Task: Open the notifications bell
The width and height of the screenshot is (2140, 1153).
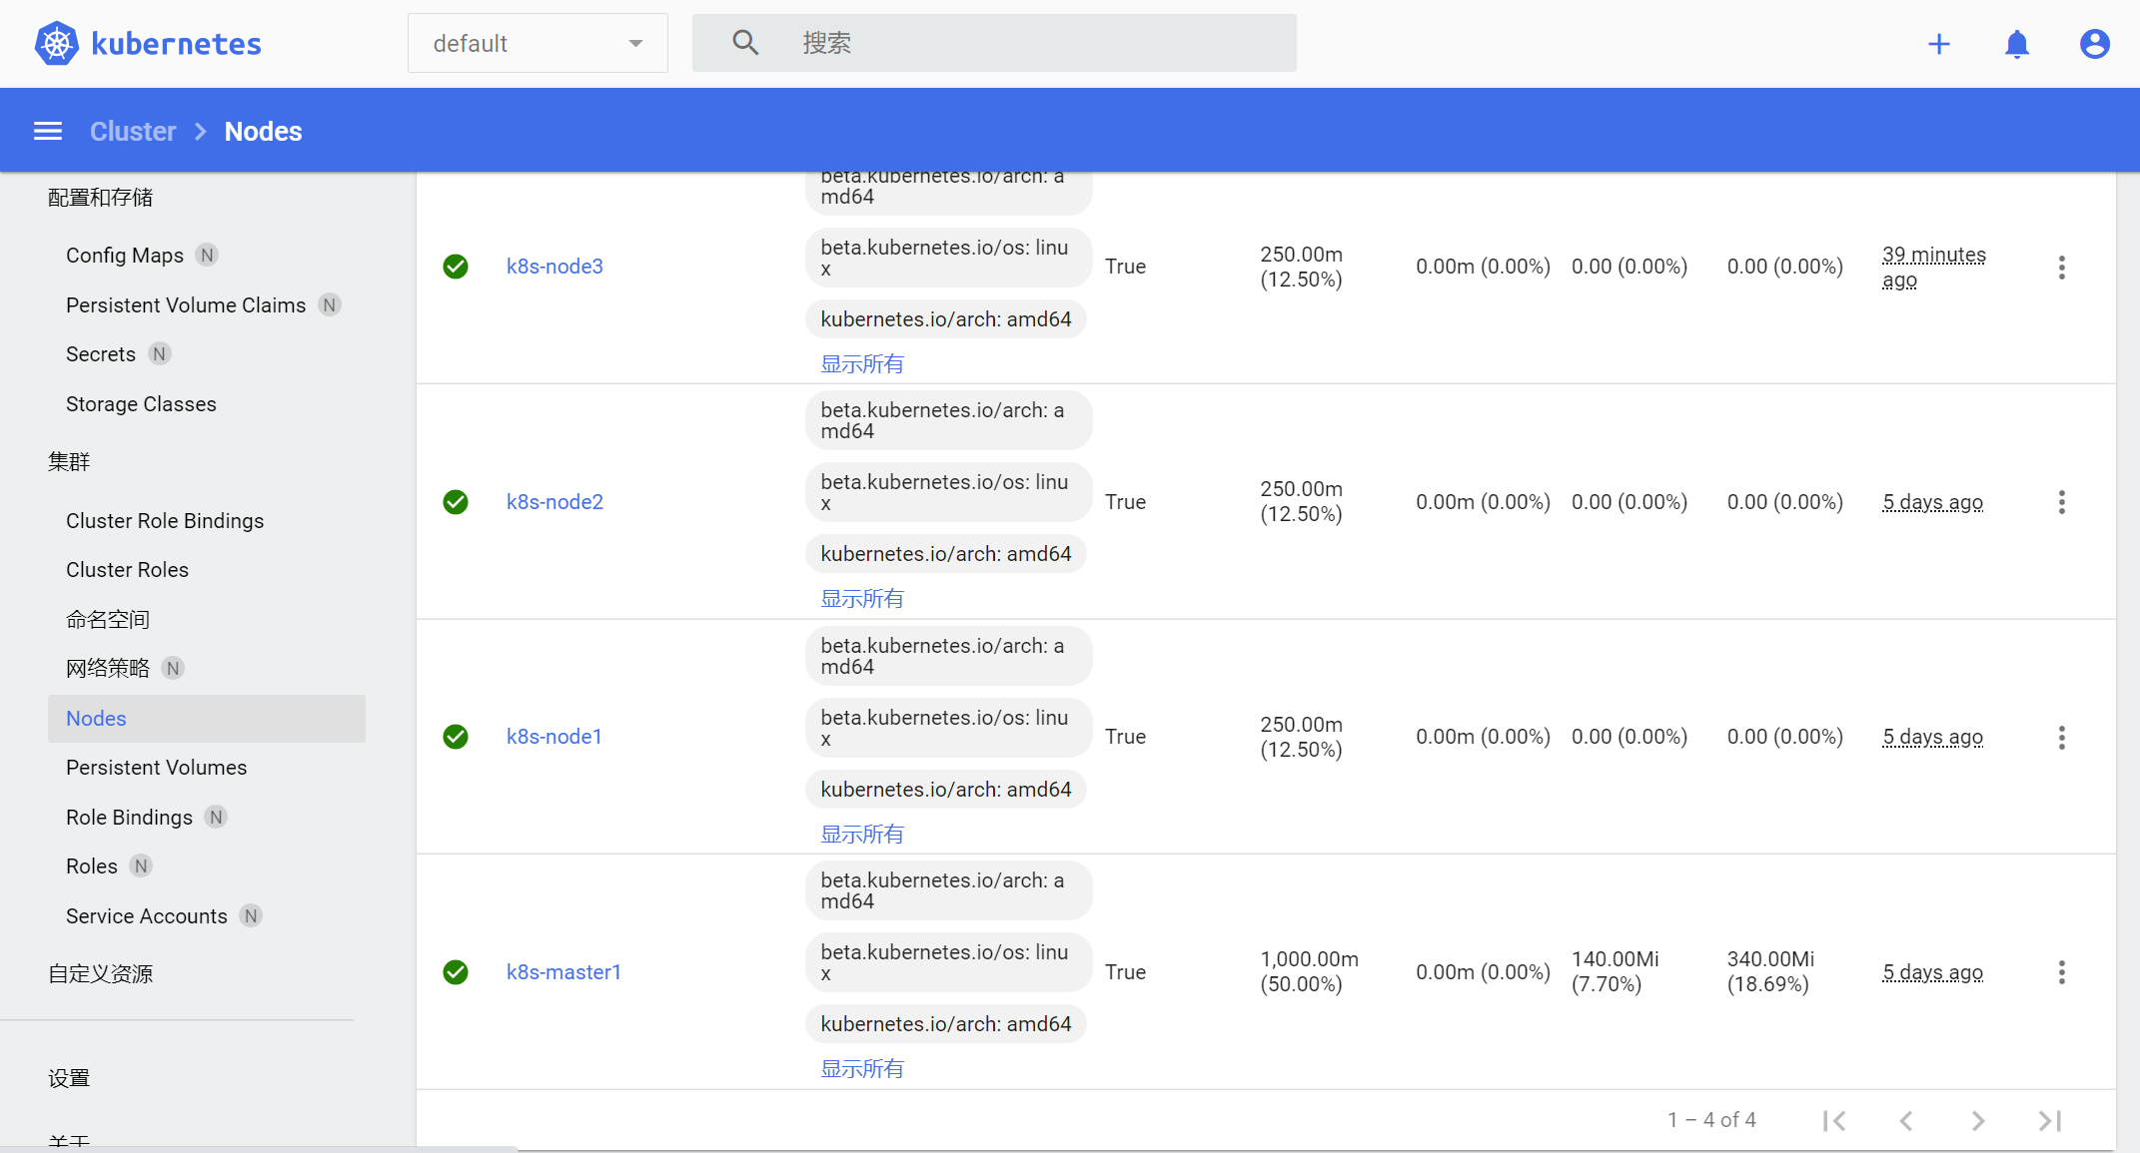Action: pyautogui.click(x=2016, y=44)
